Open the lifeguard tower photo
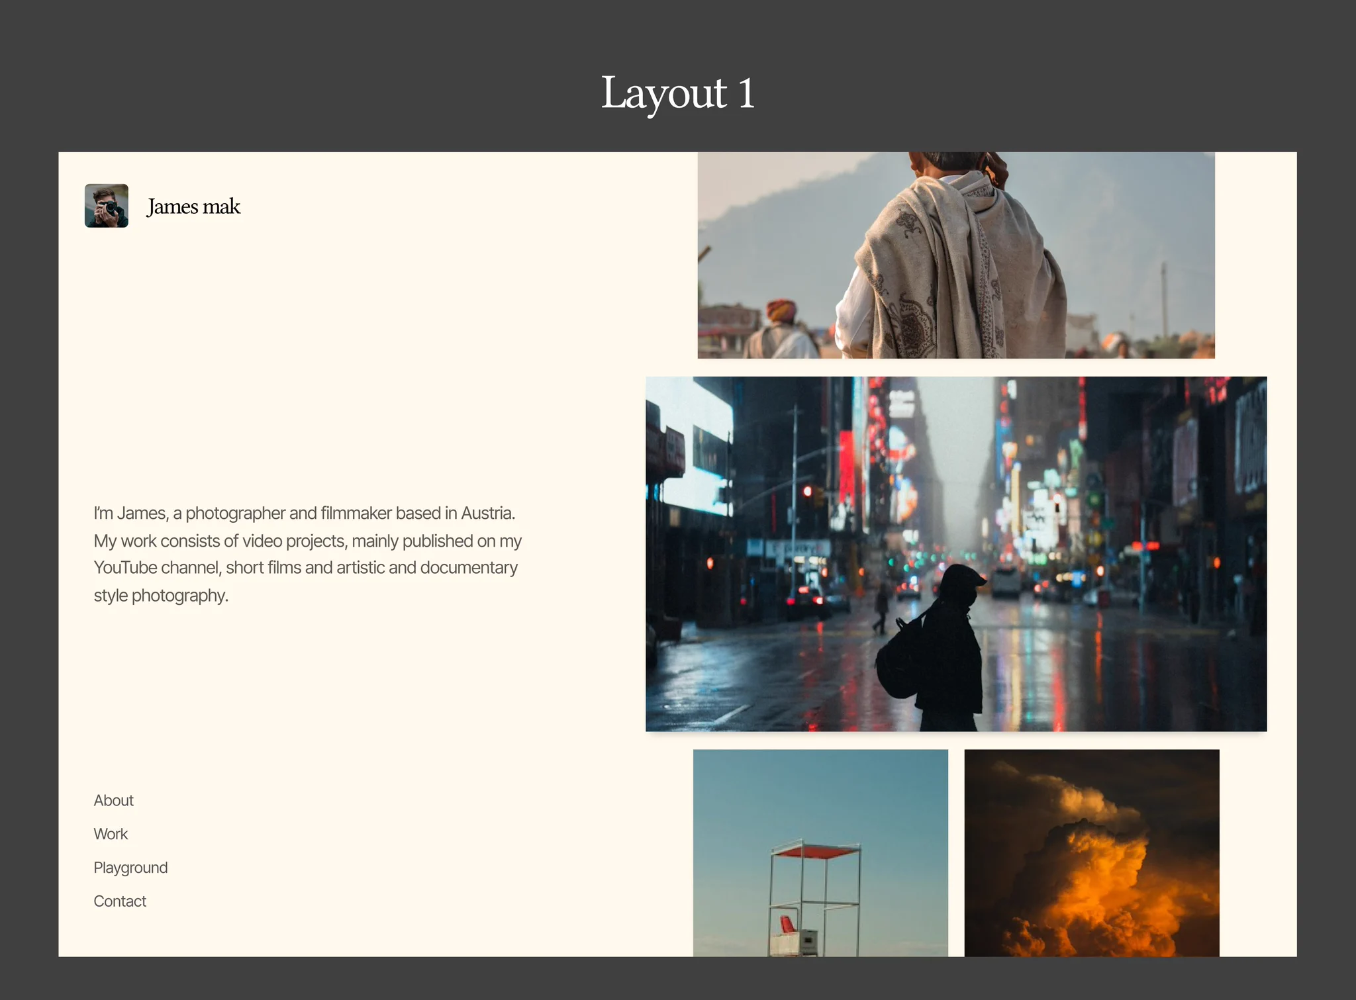 [x=820, y=852]
